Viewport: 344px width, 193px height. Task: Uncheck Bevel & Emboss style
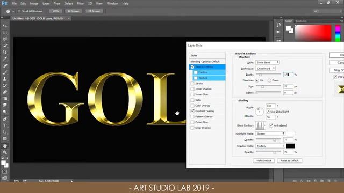tap(192, 66)
